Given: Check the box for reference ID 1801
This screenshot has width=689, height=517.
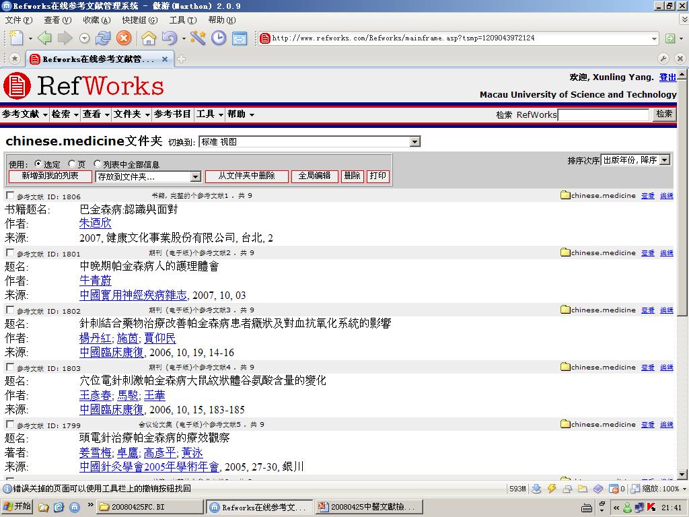Looking at the screenshot, I should click(x=10, y=252).
